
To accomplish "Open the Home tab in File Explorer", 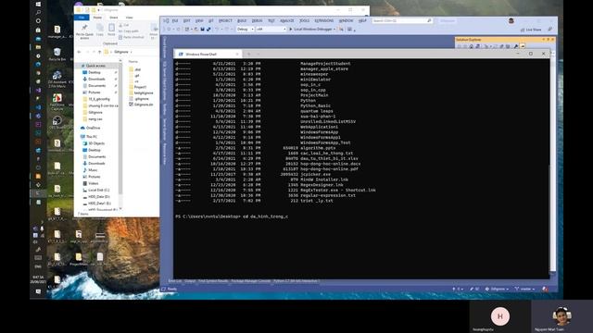I will 97,18.
